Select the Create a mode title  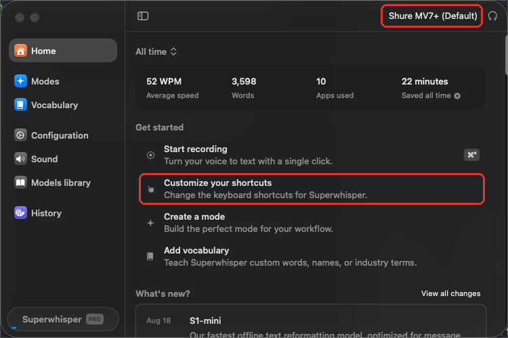click(x=194, y=217)
